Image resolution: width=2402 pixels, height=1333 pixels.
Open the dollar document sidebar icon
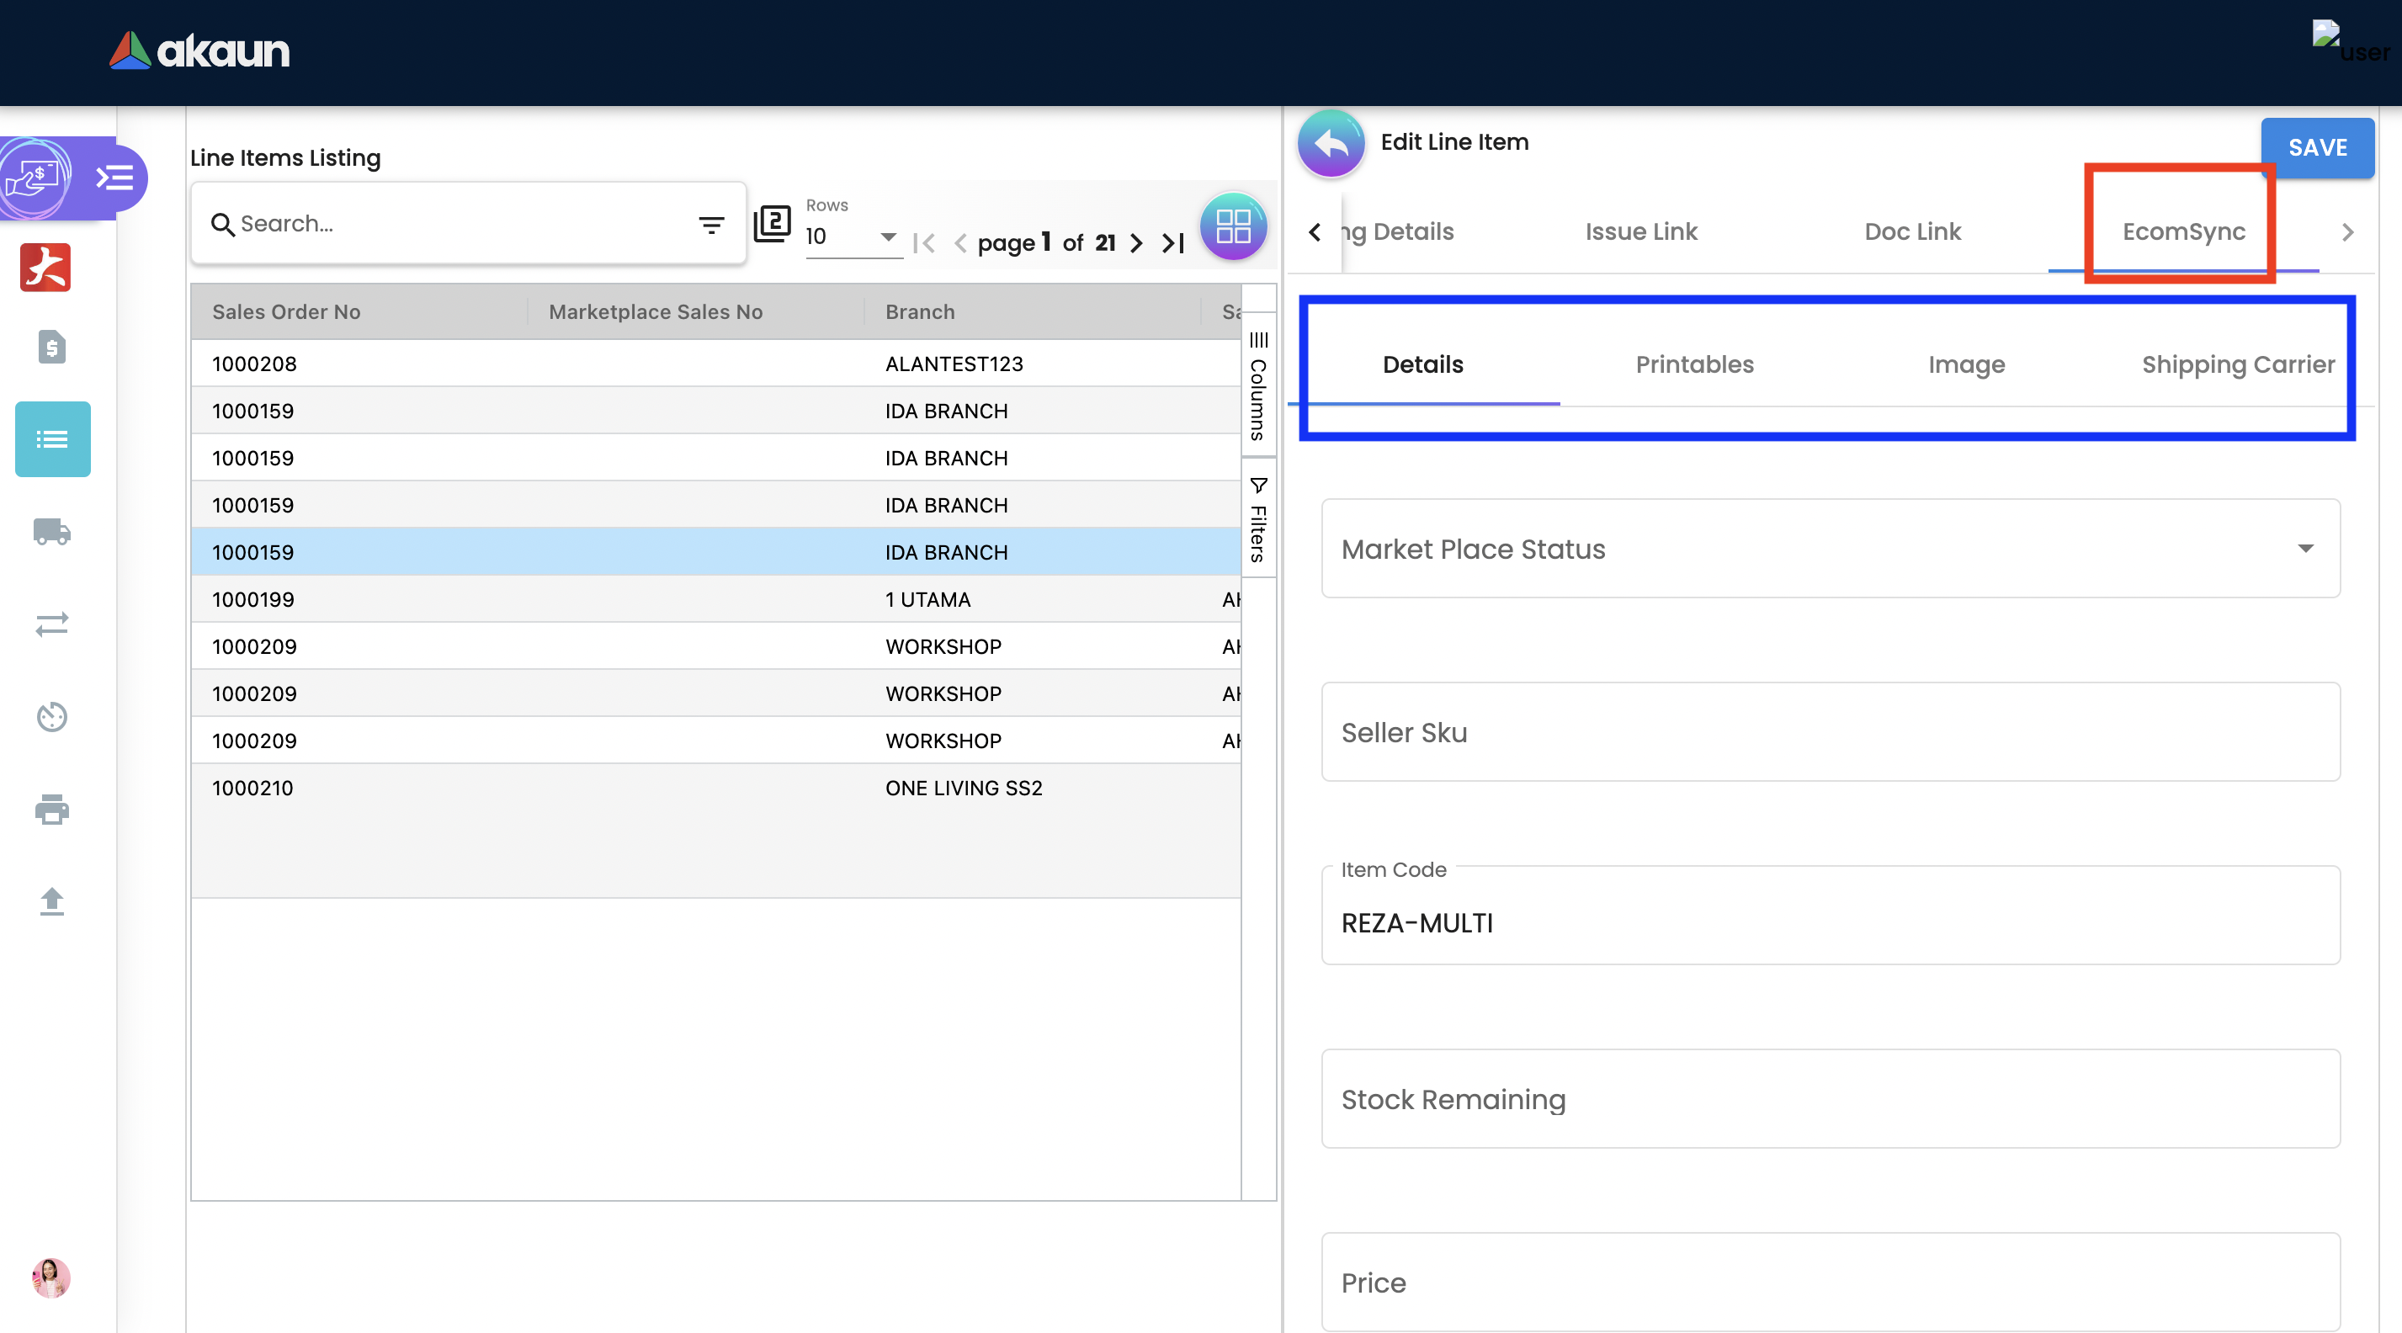(51, 347)
